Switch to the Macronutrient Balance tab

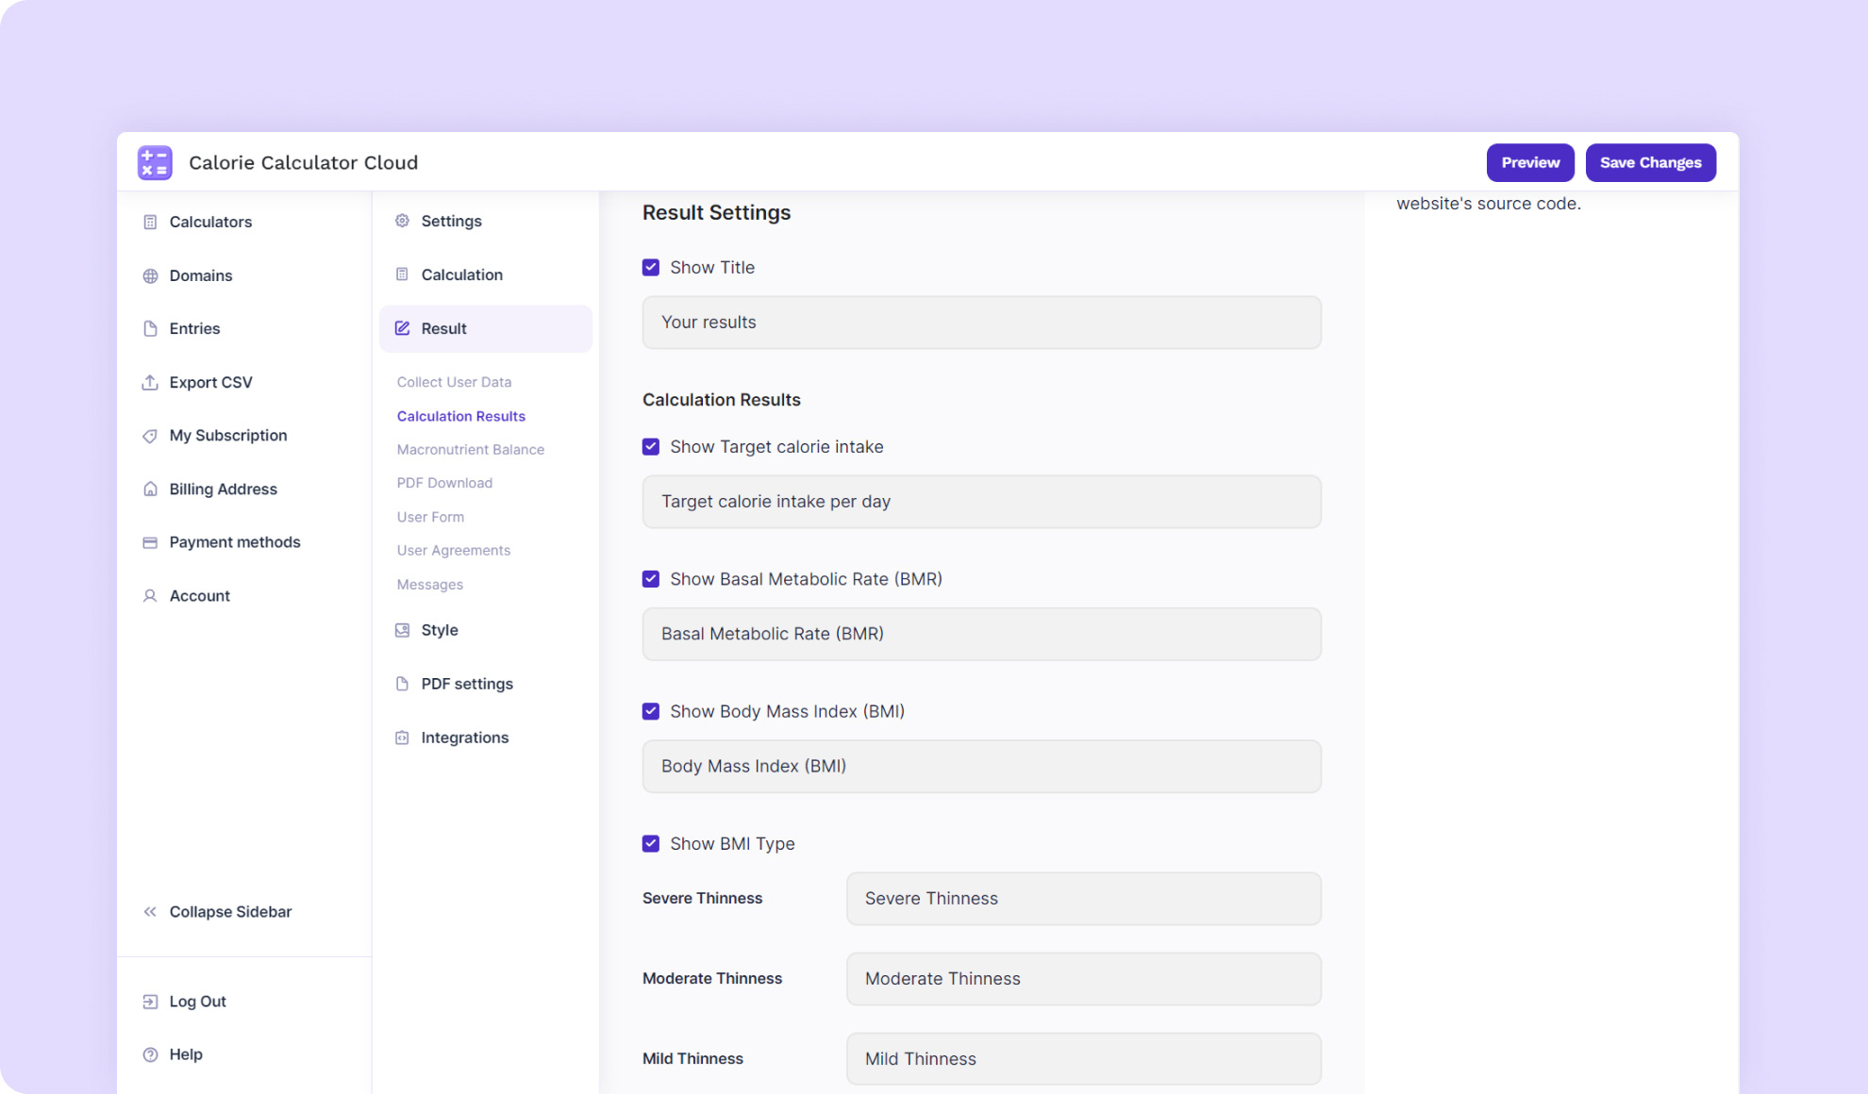point(470,449)
